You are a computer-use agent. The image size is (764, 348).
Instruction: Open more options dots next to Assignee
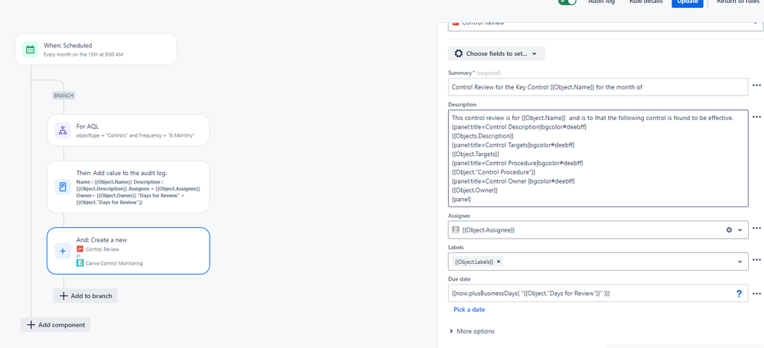tap(756, 228)
